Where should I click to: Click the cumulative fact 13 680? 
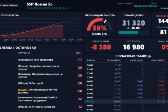coord(162,81)
